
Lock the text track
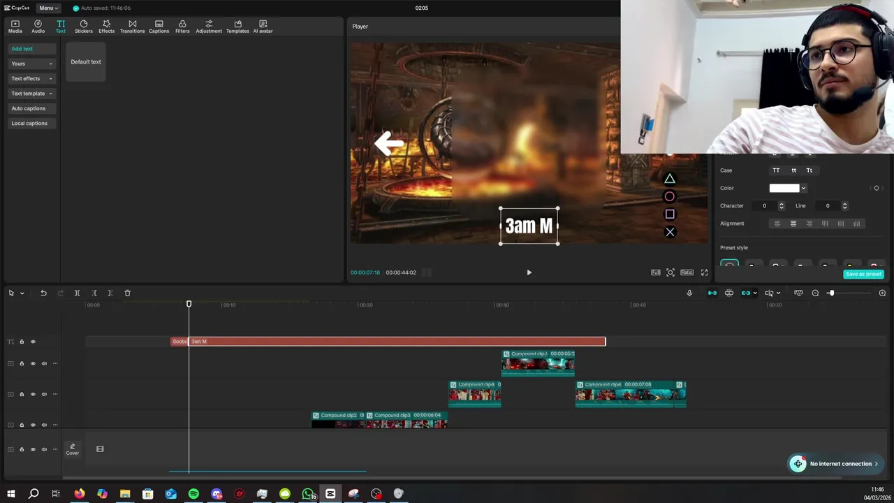point(22,342)
